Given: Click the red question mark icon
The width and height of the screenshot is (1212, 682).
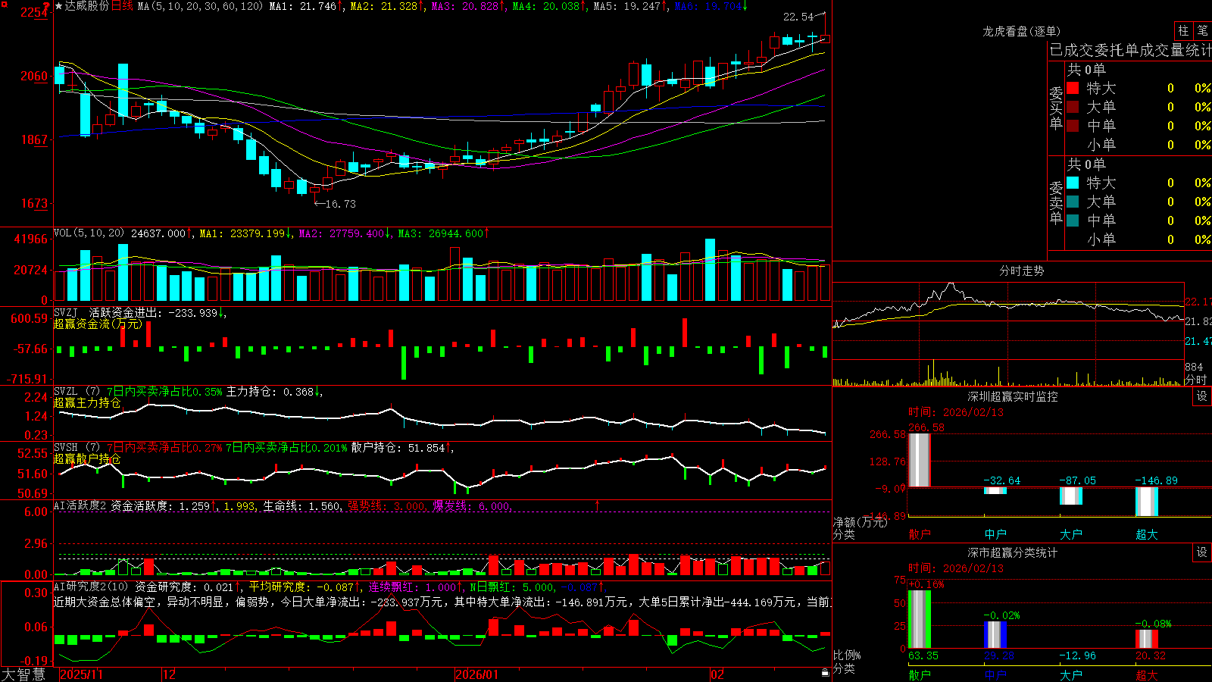Looking at the screenshot, I should 47,6.
